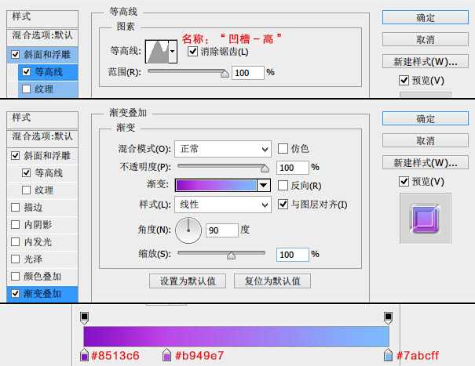The image size is (475, 366).
Task: Click 取消 button in gradient overlay dialog
Action: 426,140
